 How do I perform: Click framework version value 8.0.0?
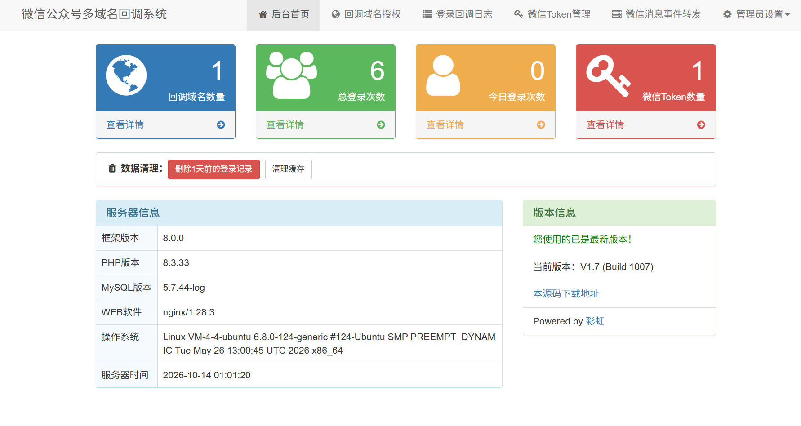173,238
